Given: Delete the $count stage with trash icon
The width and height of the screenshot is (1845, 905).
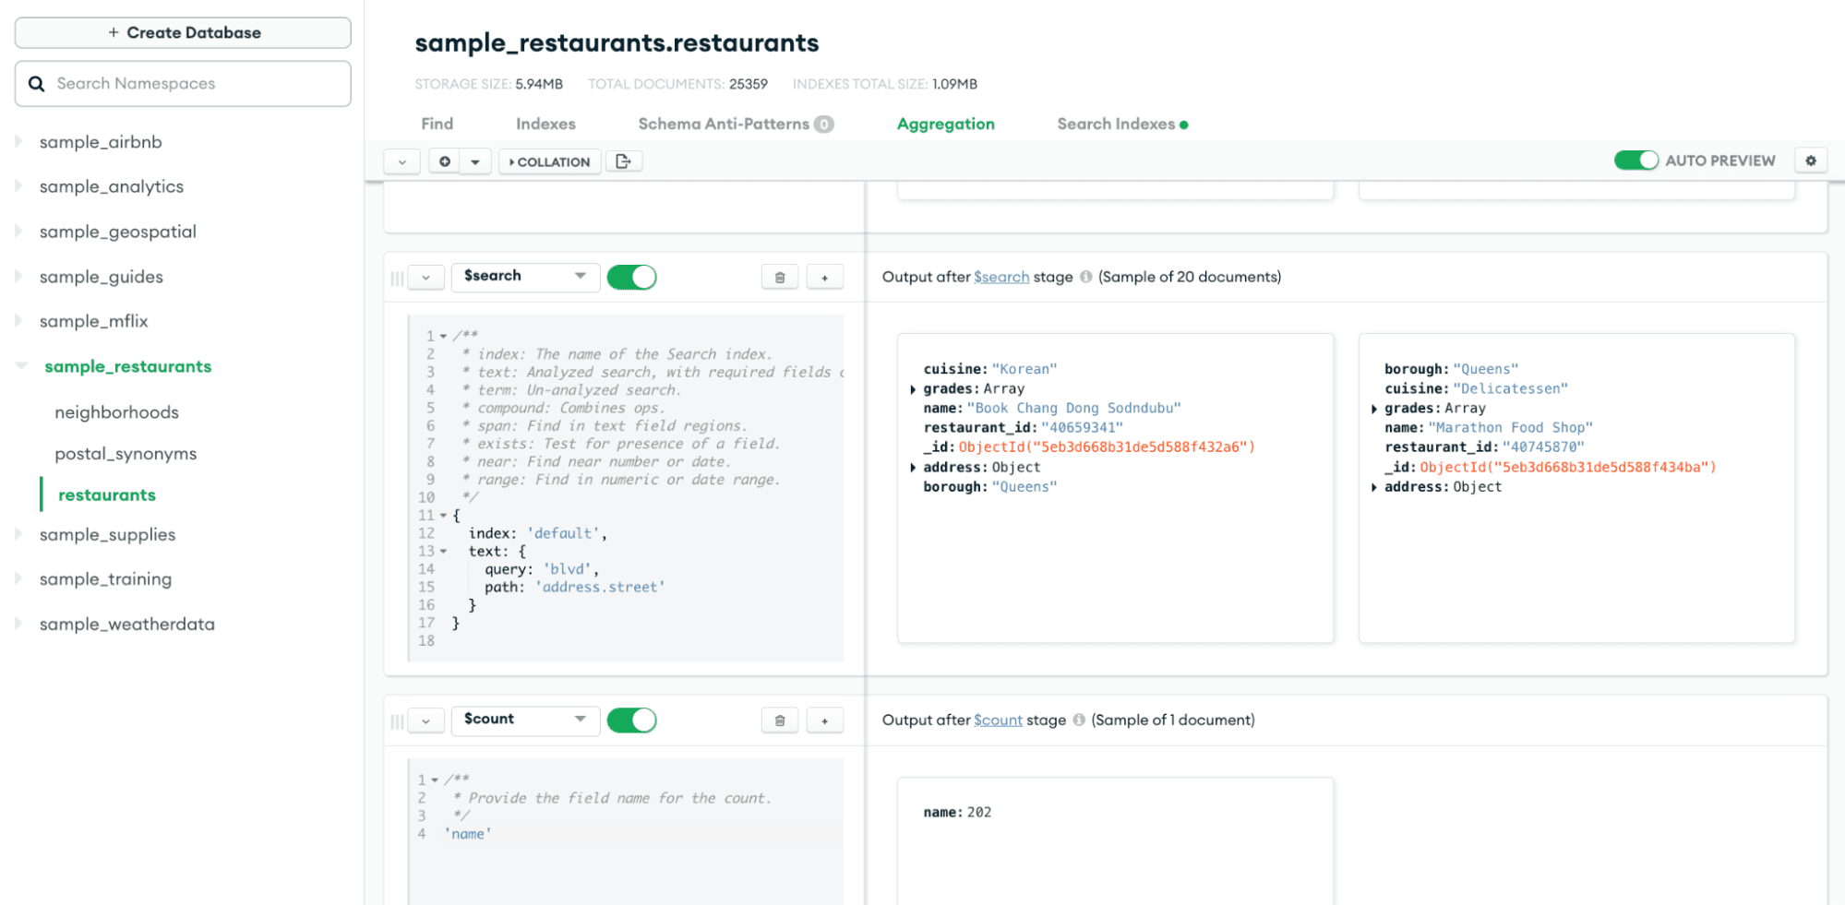Looking at the screenshot, I should [x=779, y=720].
